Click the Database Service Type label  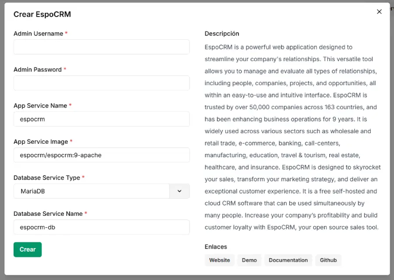point(47,178)
